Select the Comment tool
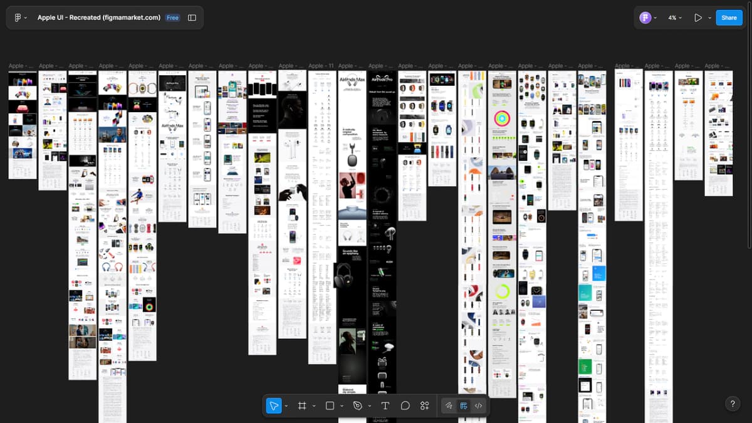This screenshot has width=752, height=423. 405,406
